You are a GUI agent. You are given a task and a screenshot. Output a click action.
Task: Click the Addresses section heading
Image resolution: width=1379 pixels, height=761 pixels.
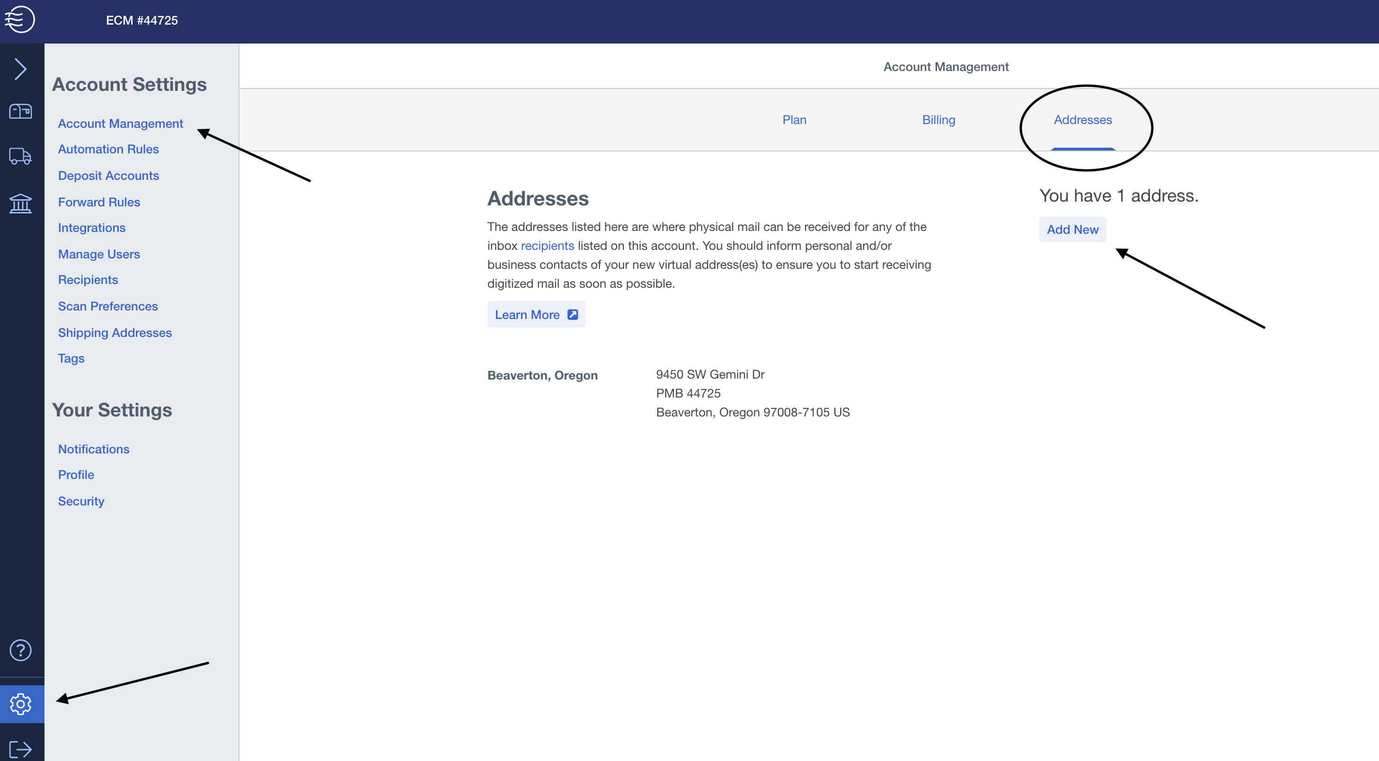click(x=538, y=199)
